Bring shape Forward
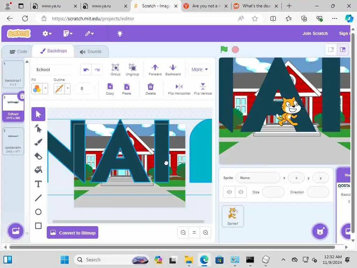 click(155, 69)
